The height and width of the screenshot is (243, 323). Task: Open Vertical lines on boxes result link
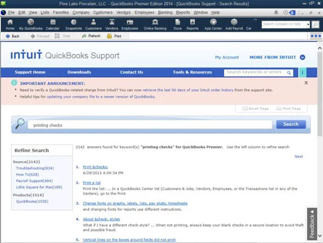pyautogui.click(x=129, y=240)
